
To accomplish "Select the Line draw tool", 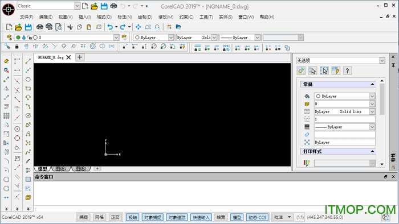I will tap(28, 61).
